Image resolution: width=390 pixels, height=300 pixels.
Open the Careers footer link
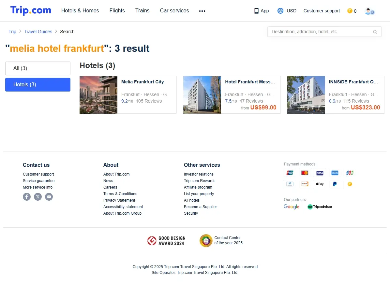click(x=110, y=187)
